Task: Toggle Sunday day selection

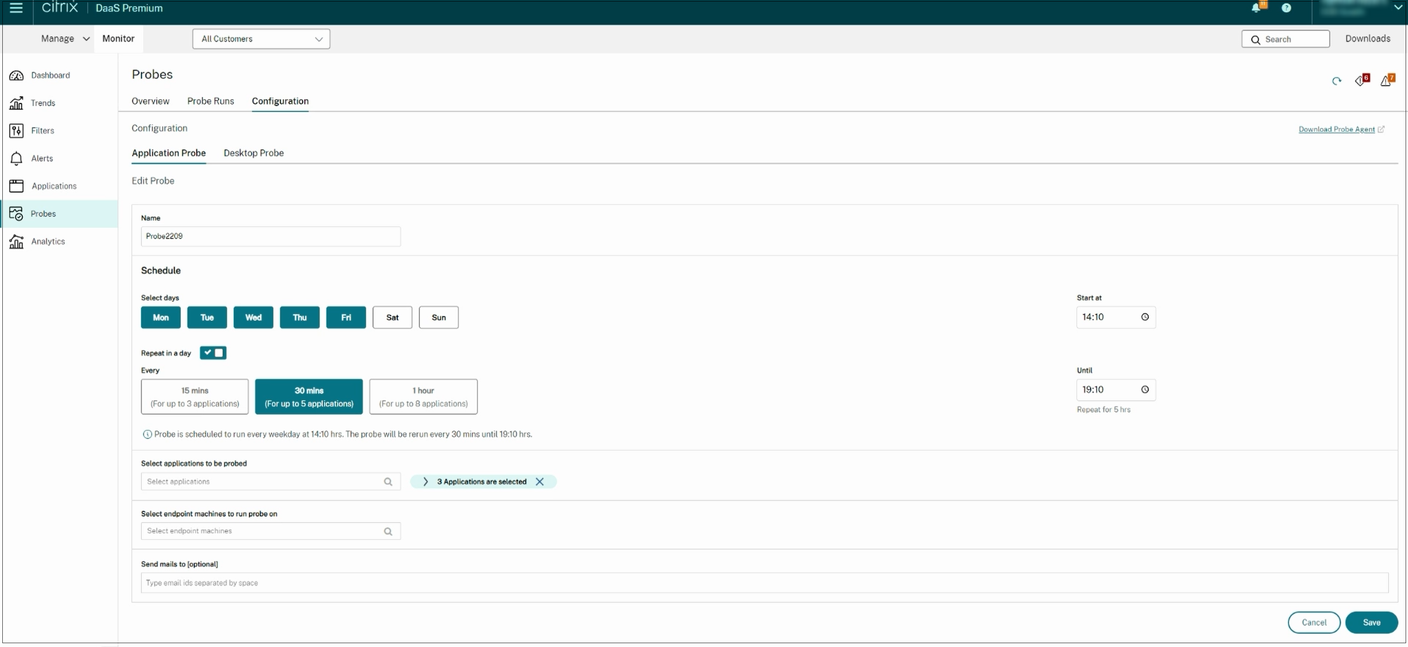Action: [438, 316]
